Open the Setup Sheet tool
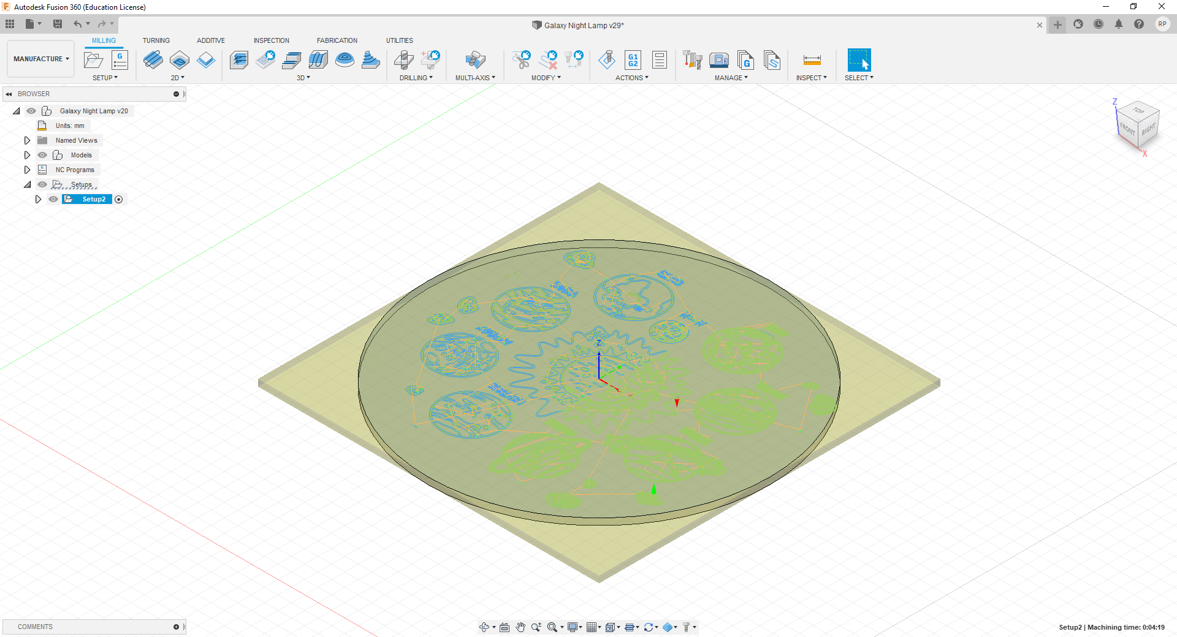1177x637 pixels. coord(659,60)
